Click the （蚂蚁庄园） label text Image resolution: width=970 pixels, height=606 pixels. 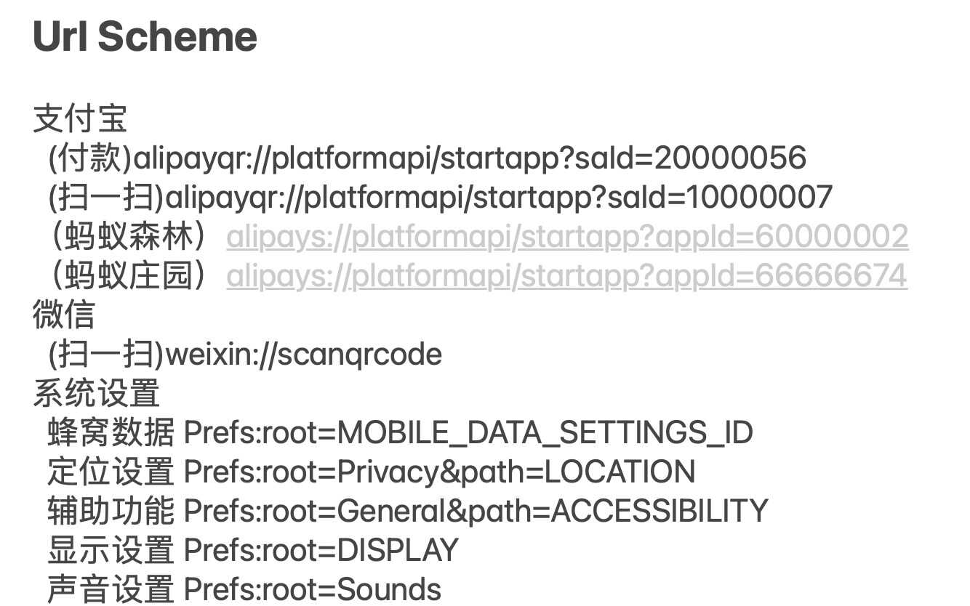pos(129,276)
